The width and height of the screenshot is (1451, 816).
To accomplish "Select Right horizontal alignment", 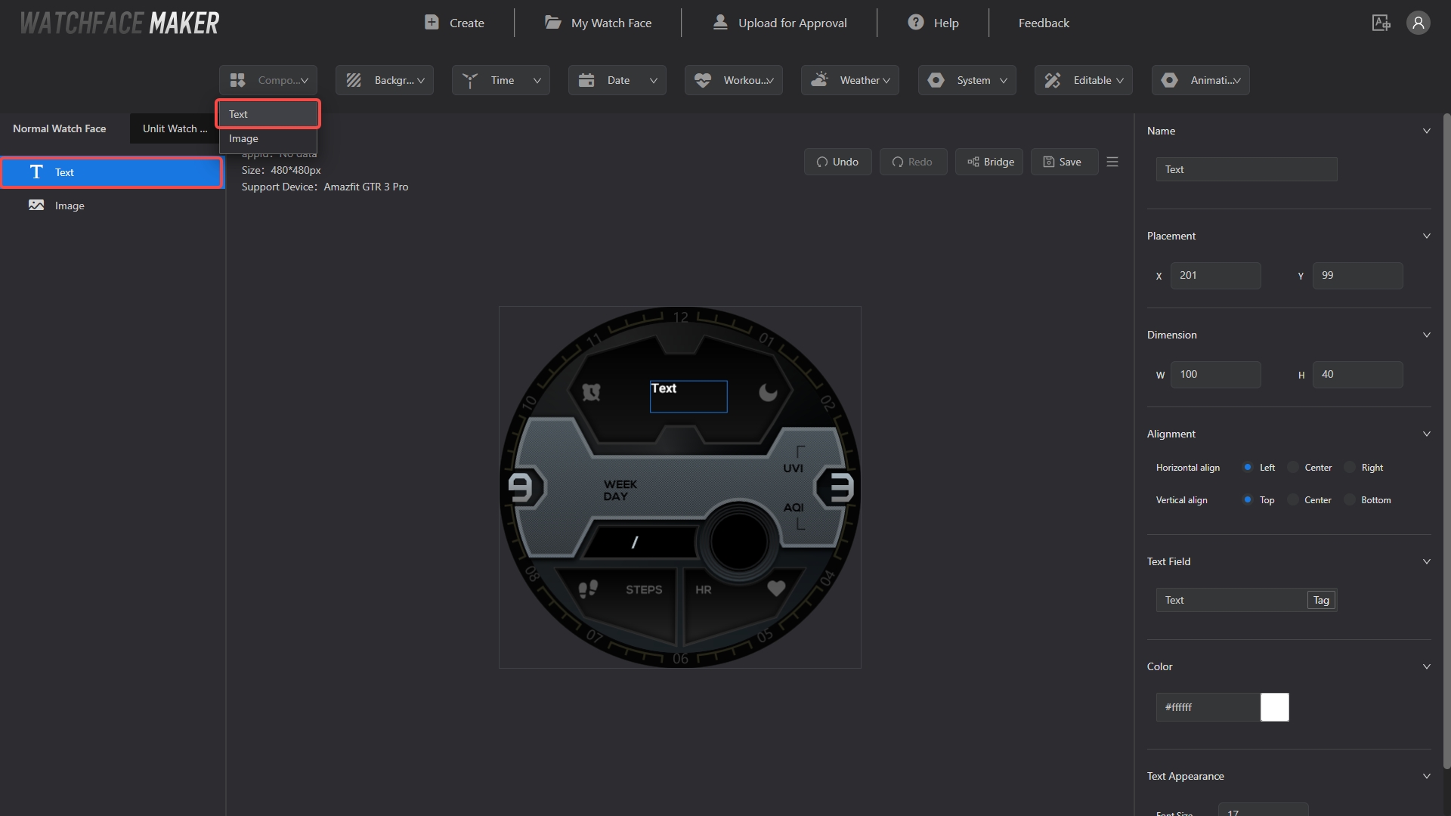I will pos(1350,468).
